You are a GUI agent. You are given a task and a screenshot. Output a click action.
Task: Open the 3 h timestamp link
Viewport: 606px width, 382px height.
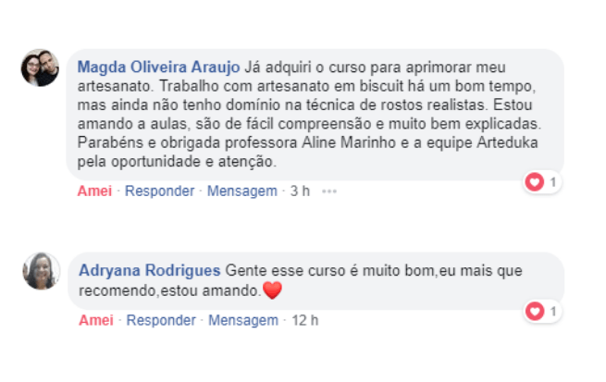click(299, 191)
